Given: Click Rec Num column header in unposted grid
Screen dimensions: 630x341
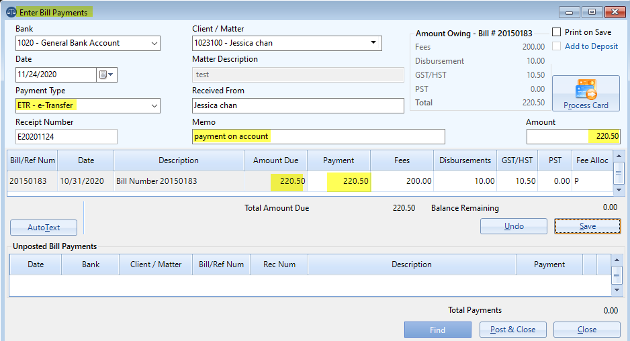Looking at the screenshot, I should pos(279,264).
